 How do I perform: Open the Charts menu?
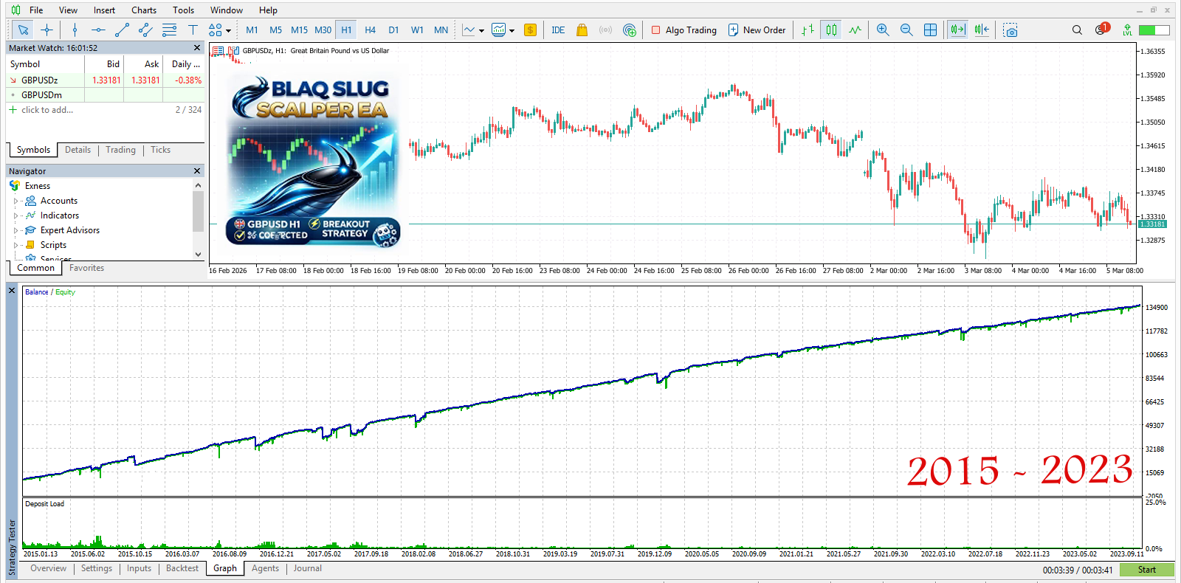[144, 10]
